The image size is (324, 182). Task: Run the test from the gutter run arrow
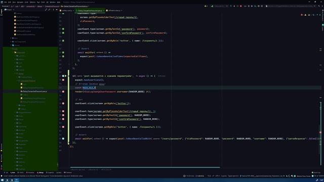point(66,76)
